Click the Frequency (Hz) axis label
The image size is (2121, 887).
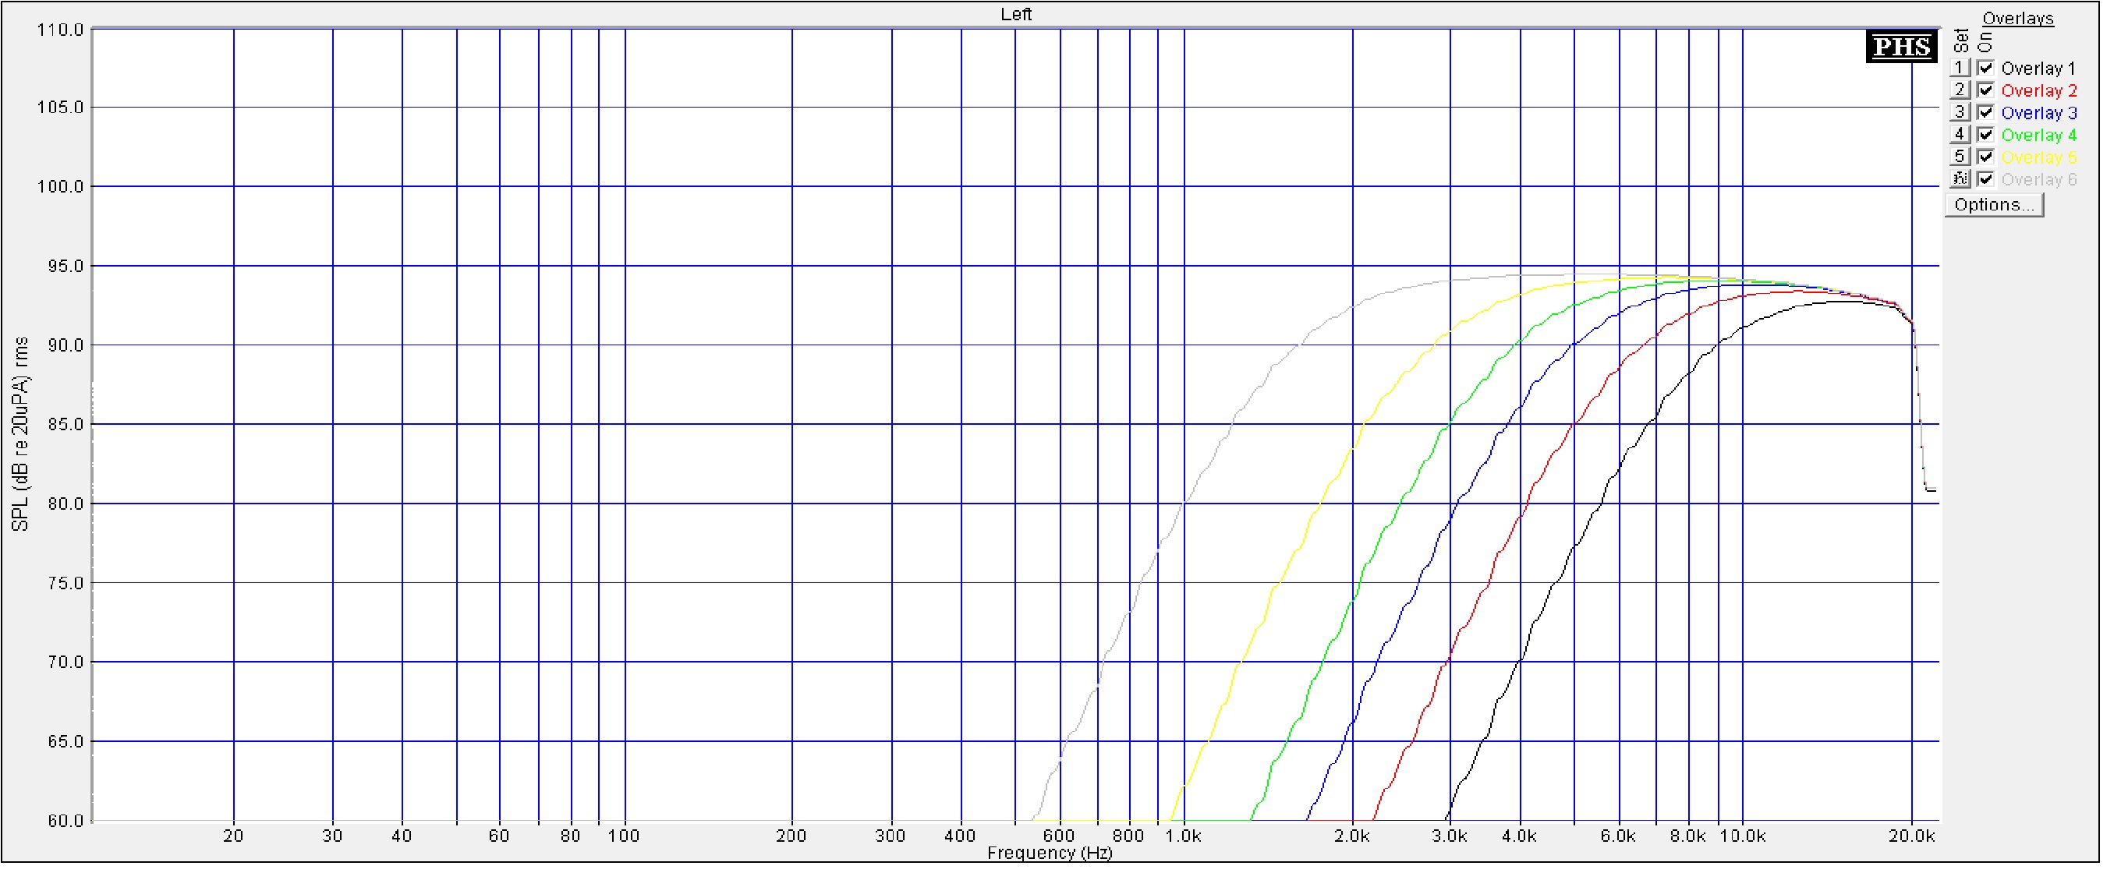pyautogui.click(x=1049, y=853)
